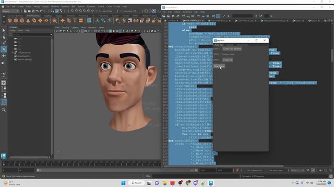Switch to the Poly Modeling shelf tab
The width and height of the screenshot is (334, 187).
[x=33, y=16]
